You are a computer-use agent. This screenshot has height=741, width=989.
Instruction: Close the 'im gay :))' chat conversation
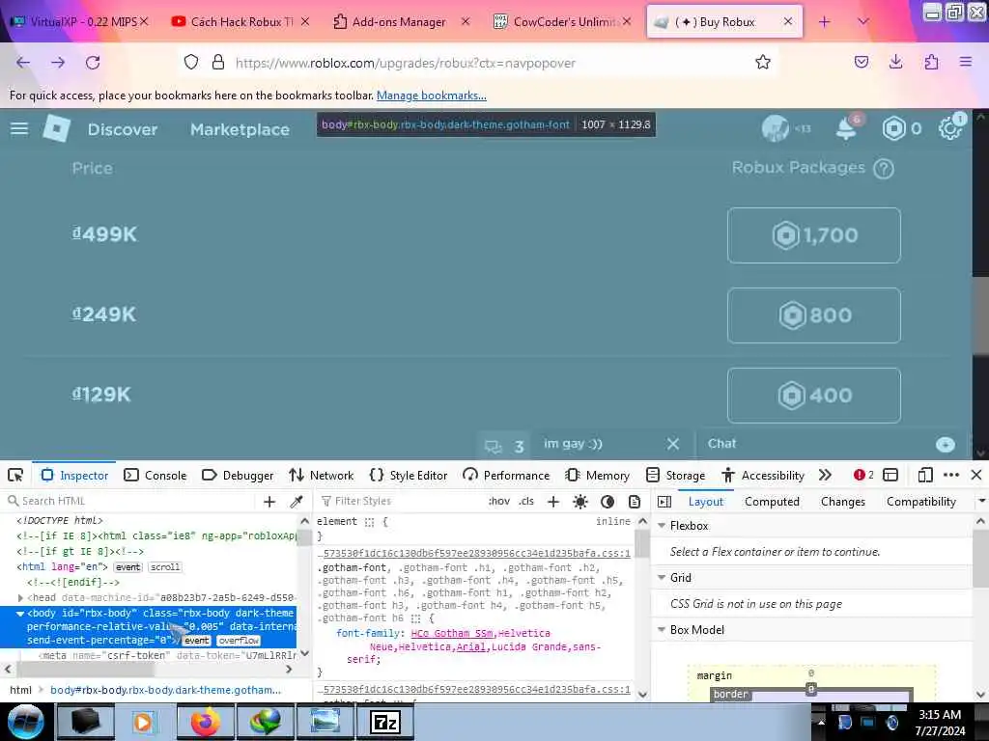click(x=673, y=444)
